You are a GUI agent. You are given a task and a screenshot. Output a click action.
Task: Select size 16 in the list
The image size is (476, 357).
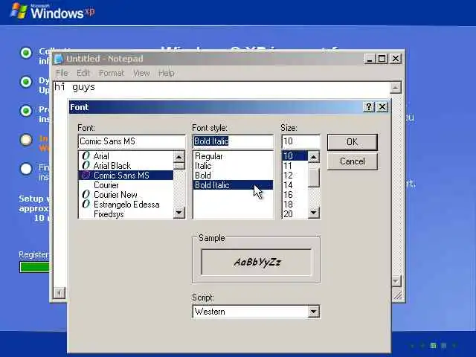[x=295, y=195]
